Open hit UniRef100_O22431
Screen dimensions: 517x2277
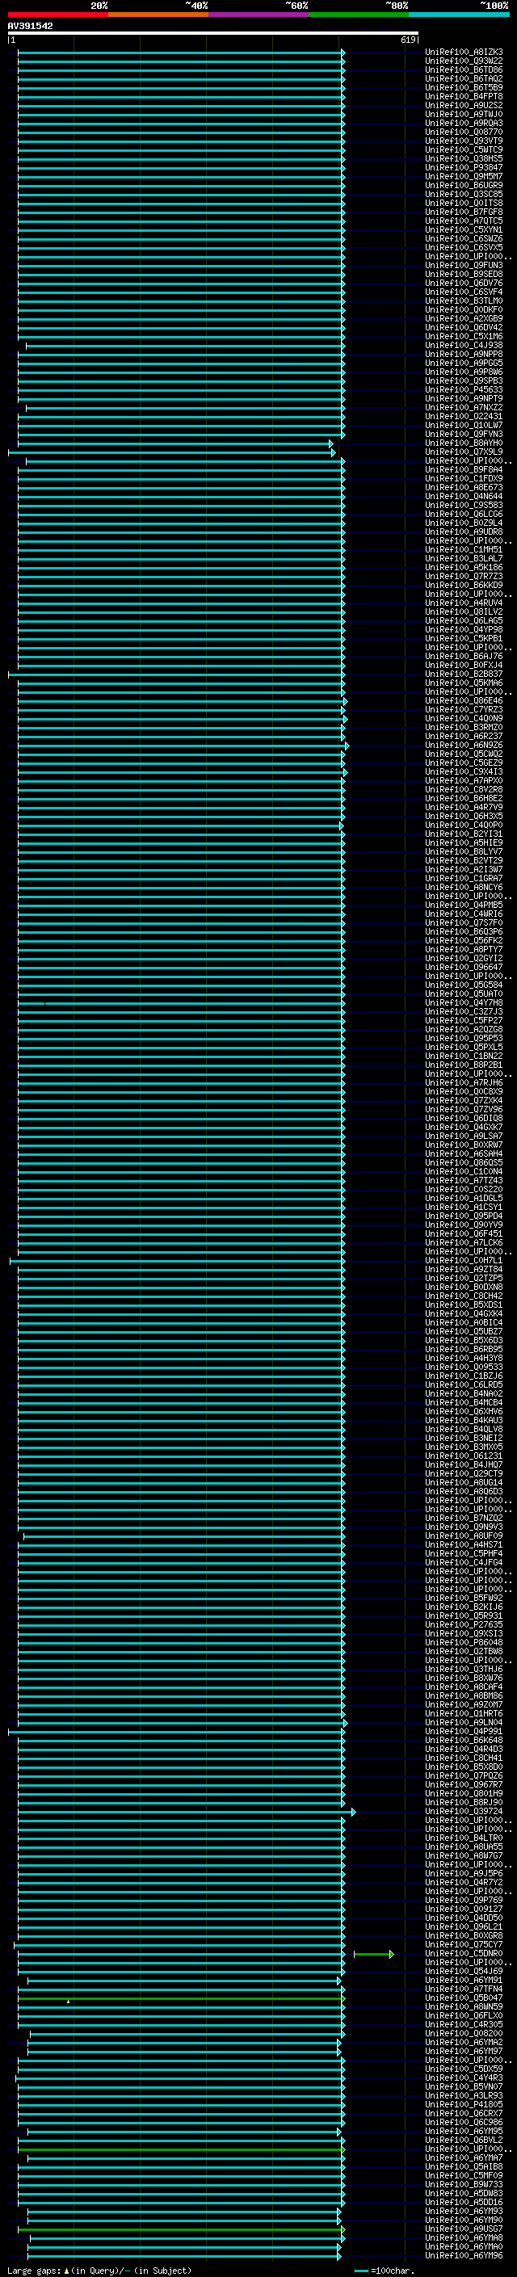[464, 416]
